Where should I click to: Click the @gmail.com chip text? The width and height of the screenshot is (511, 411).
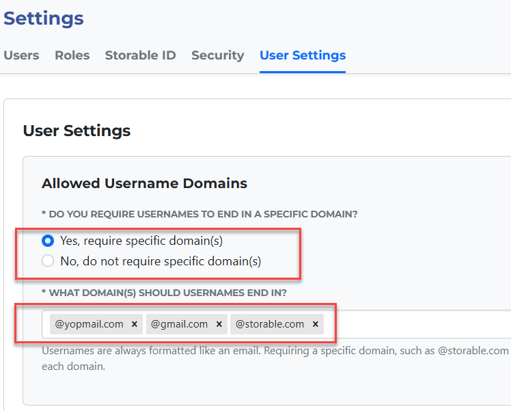point(179,324)
